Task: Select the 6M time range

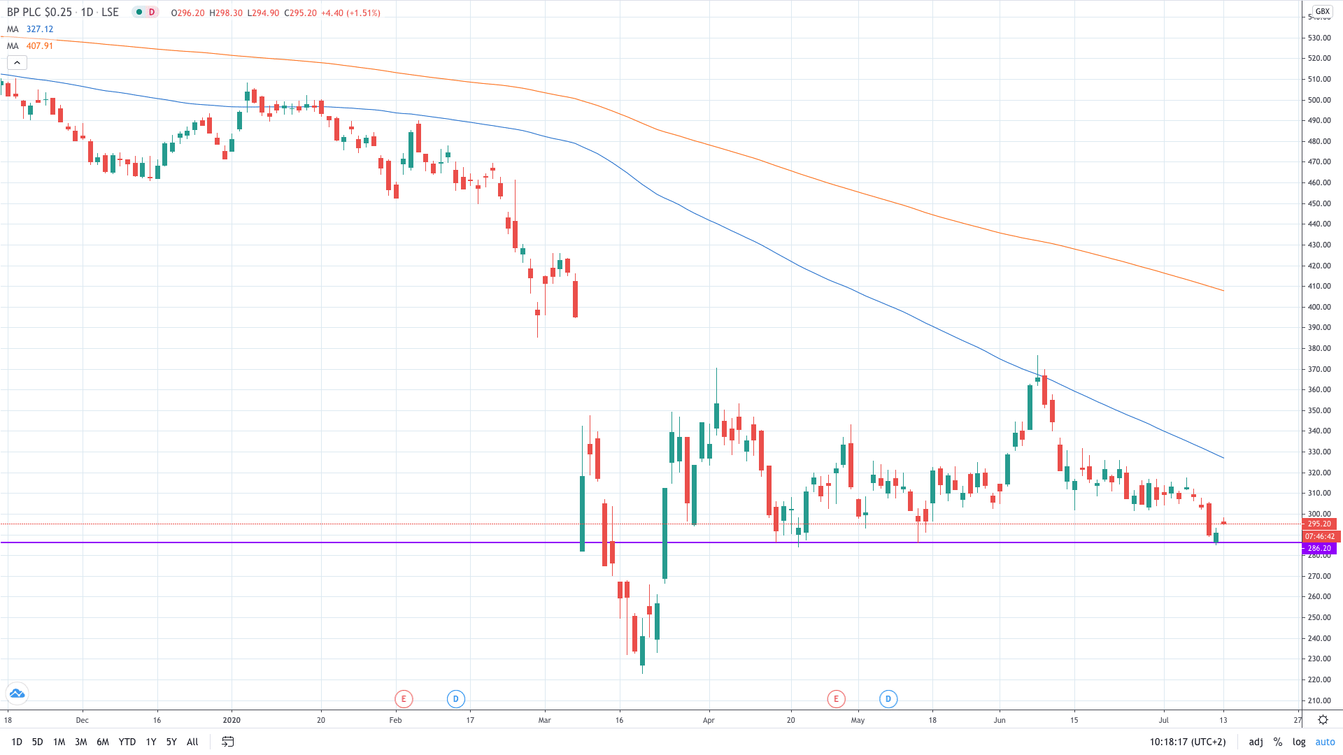Action: (103, 742)
